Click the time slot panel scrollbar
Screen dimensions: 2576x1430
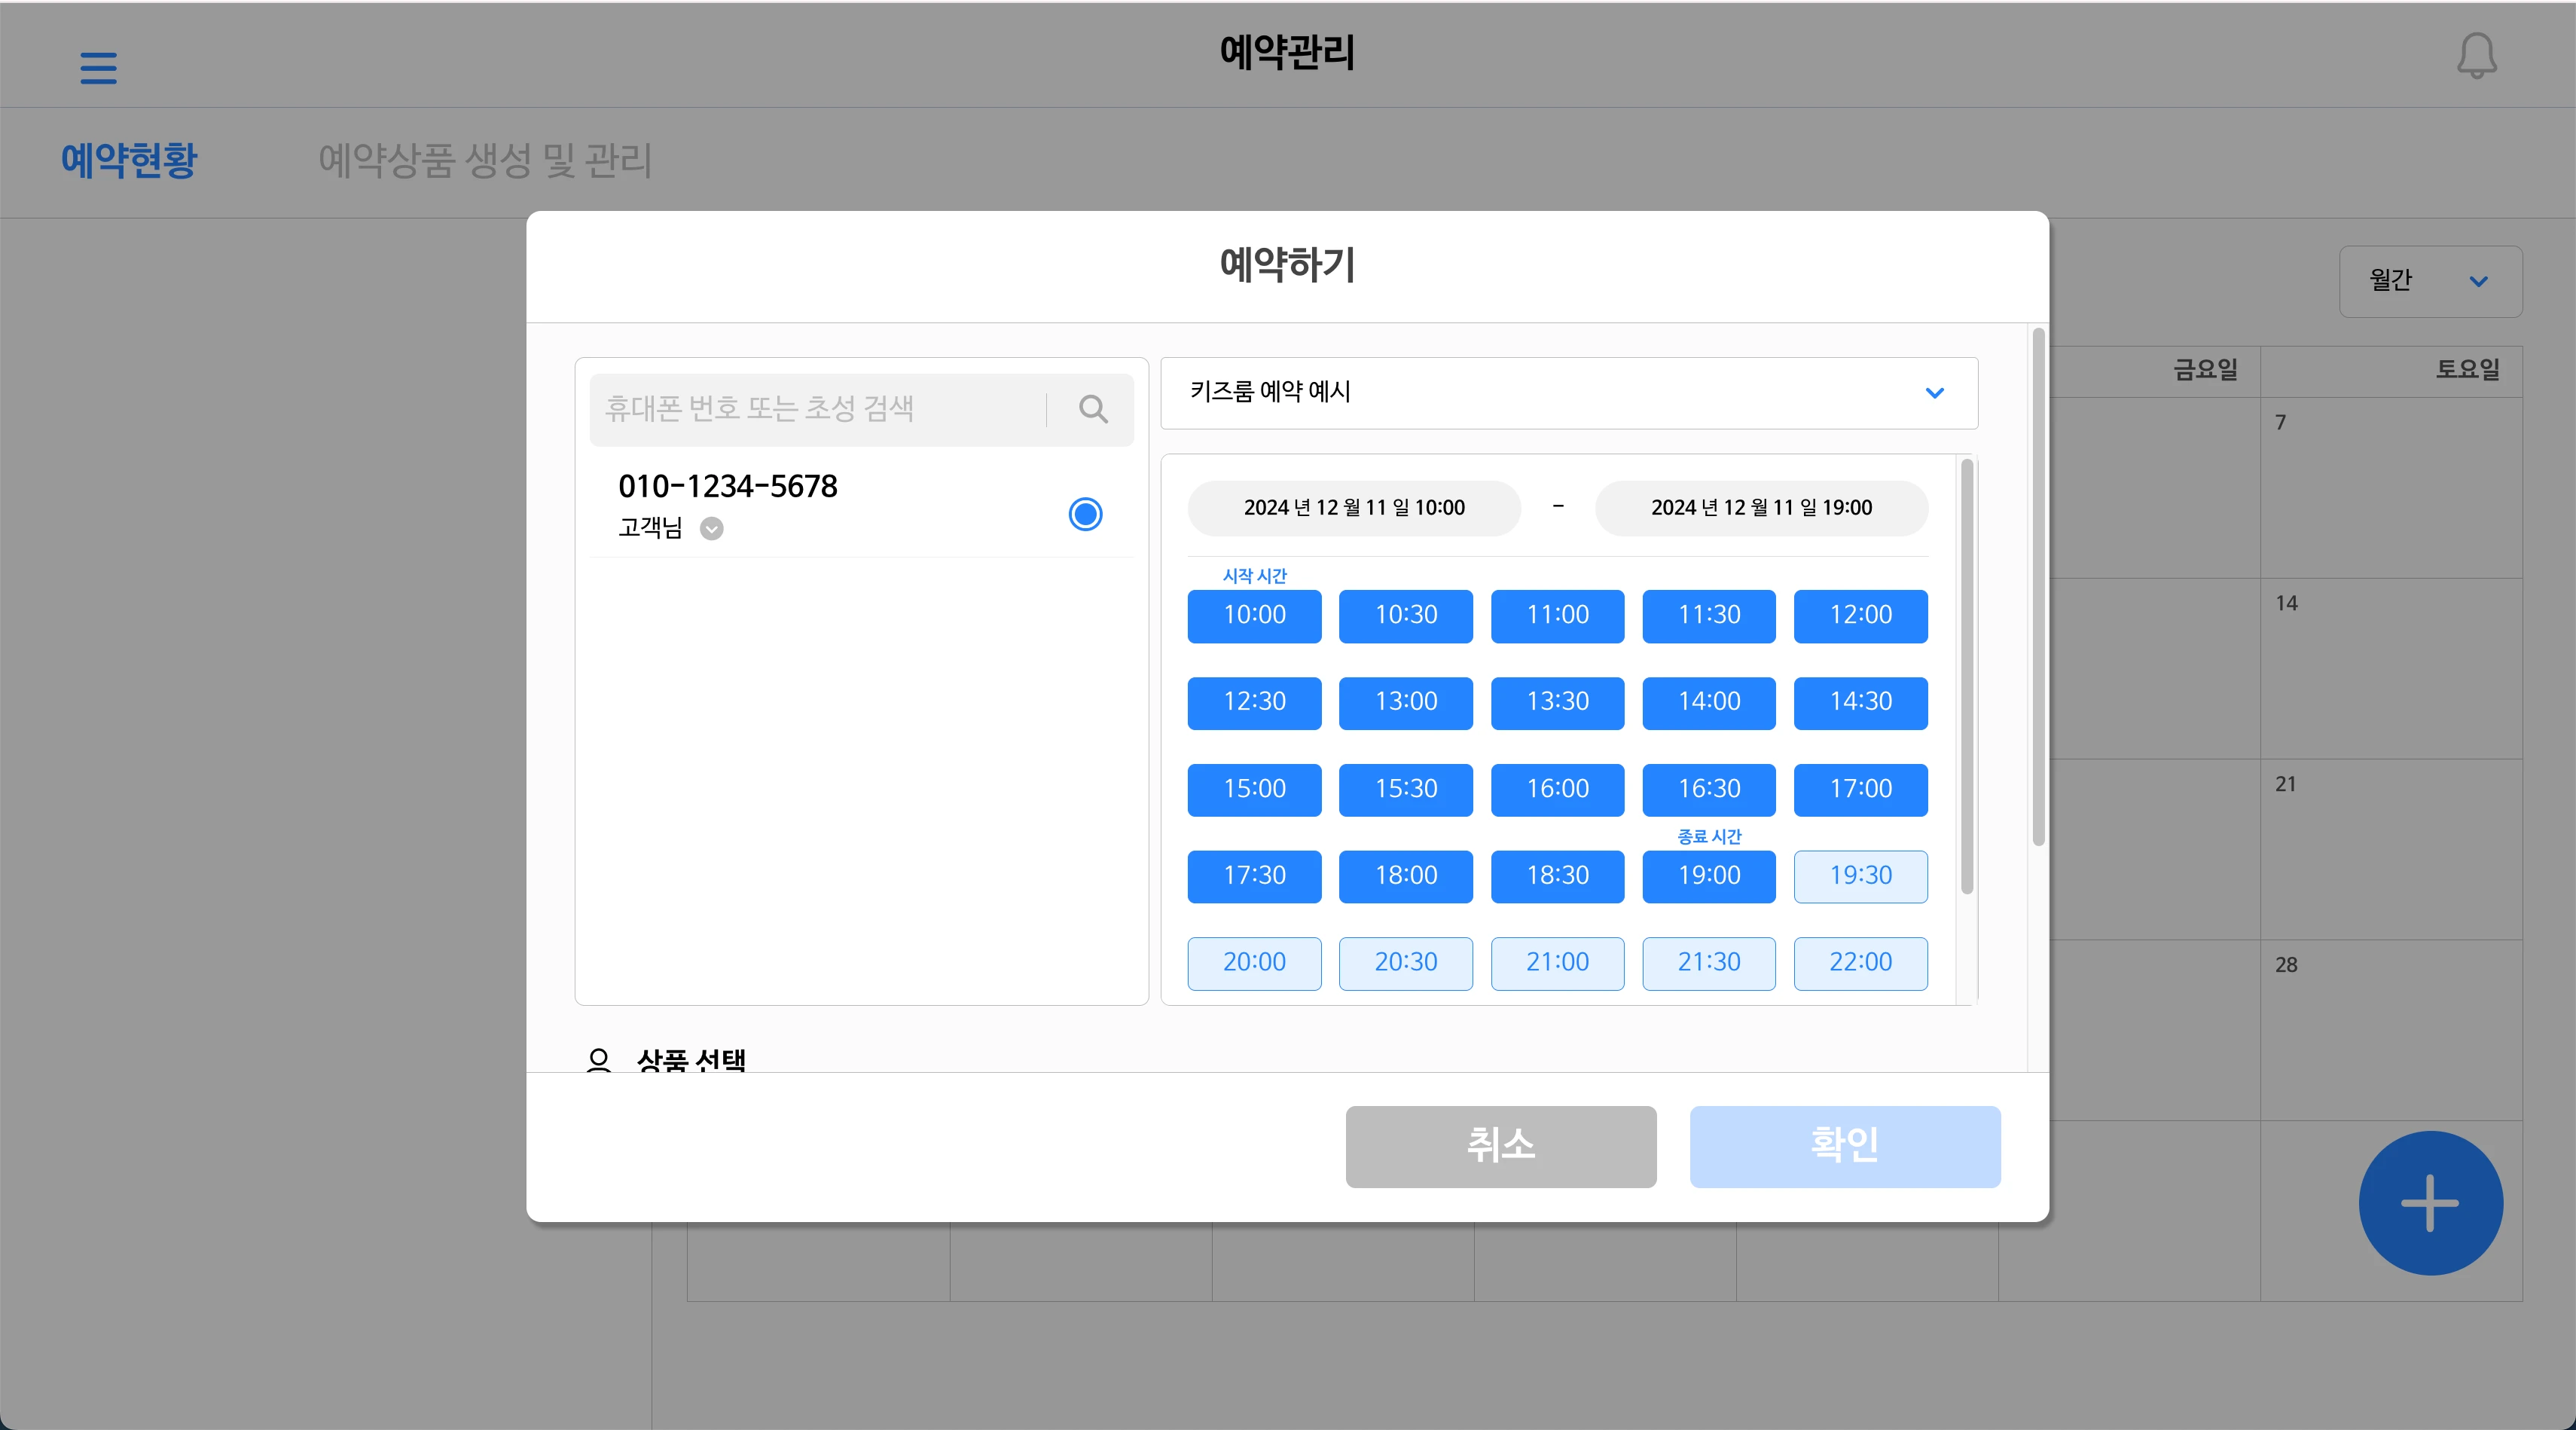(1966, 676)
